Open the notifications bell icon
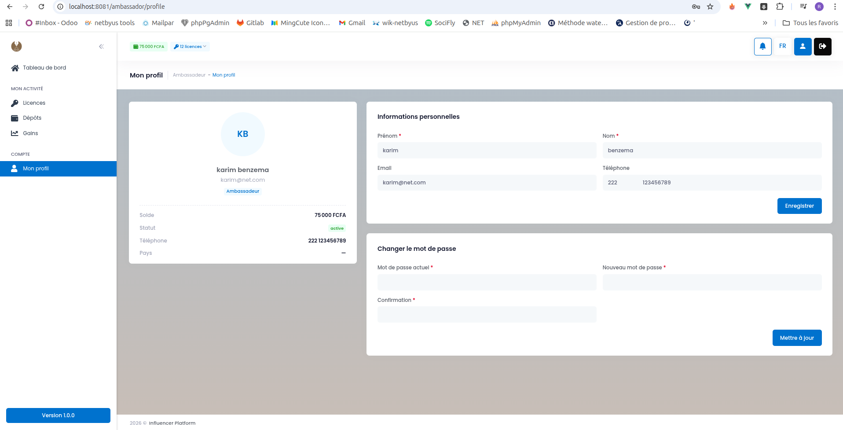 tap(762, 46)
